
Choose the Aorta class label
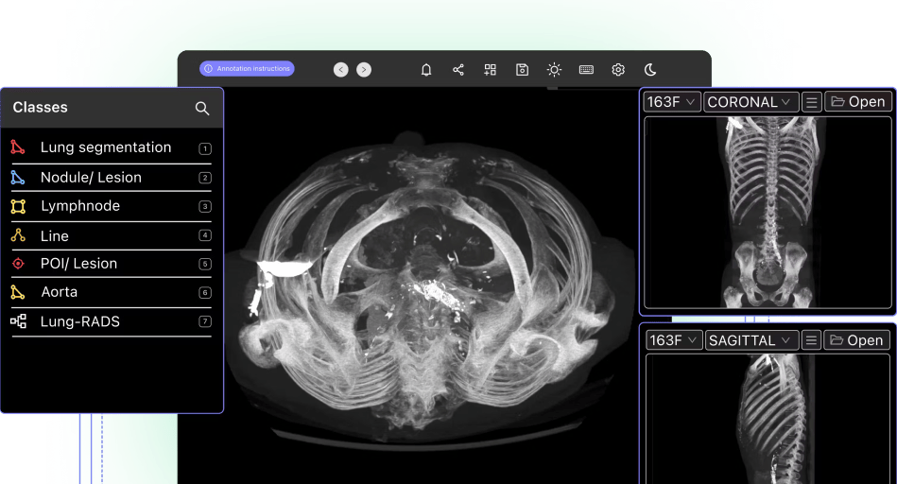click(60, 292)
